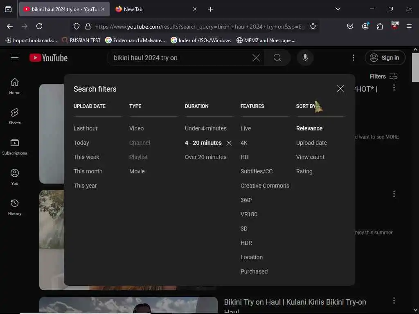The height and width of the screenshot is (314, 419).
Task: Open the RUSSIAN TEST bookmark
Action: click(81, 40)
